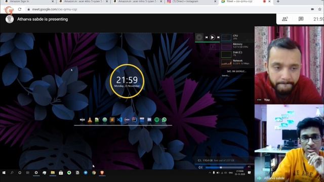Viewport: 324px width, 182px height.
Task: Open Microsoft Store on the taskbar
Action: pyautogui.click(x=61, y=173)
